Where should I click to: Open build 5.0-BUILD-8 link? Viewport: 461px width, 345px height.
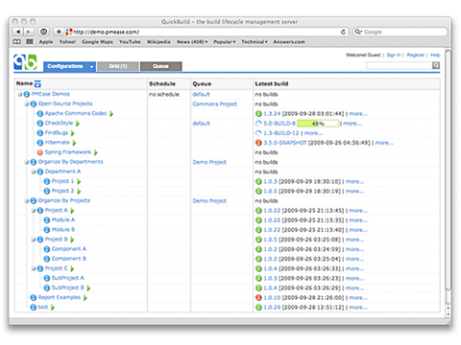click(279, 124)
